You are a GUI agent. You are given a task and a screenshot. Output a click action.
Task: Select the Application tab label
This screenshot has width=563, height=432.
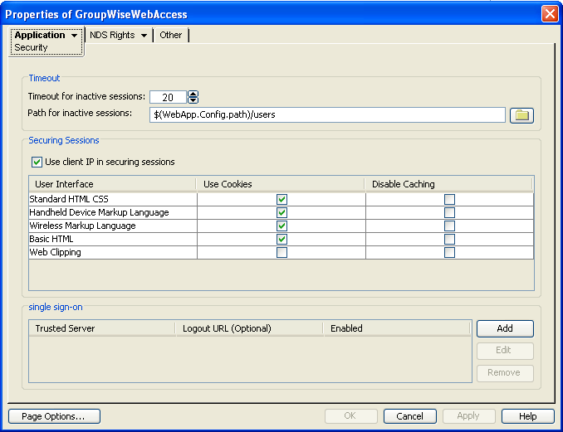[40, 35]
